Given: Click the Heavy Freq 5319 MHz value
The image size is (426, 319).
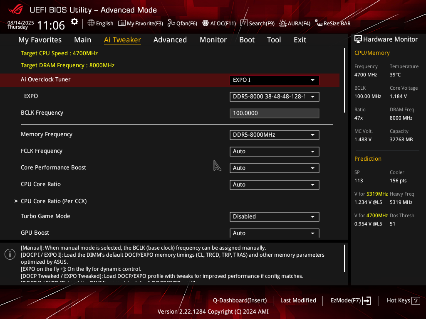Looking at the screenshot, I should [x=401, y=202].
